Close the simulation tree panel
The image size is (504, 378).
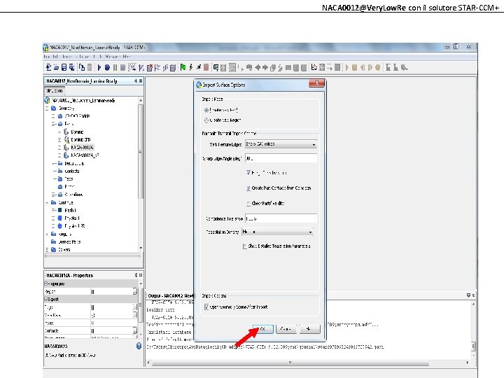point(141,81)
